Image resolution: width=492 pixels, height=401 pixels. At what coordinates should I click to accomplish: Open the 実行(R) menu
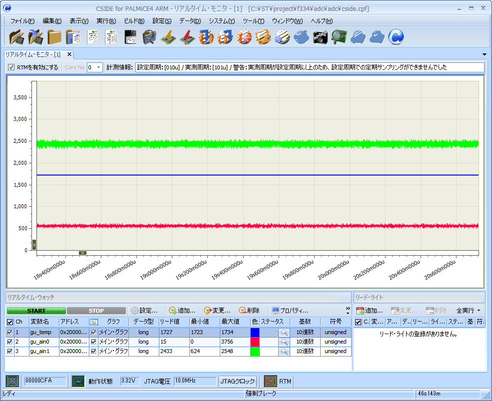click(x=106, y=21)
